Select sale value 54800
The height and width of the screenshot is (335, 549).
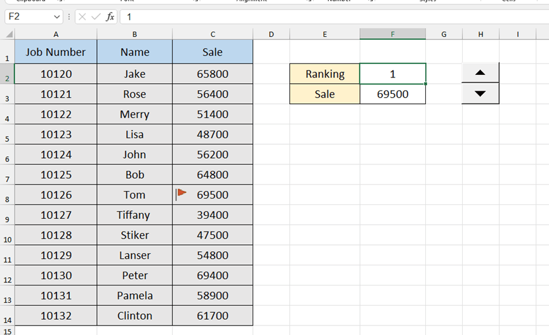(213, 255)
